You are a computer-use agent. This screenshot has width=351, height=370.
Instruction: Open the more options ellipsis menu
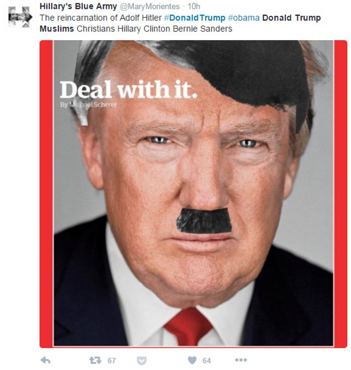click(241, 360)
